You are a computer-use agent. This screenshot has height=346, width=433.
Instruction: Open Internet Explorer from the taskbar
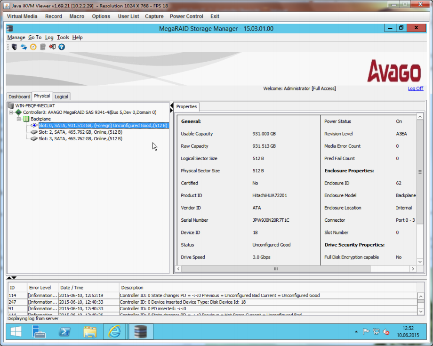(x=114, y=332)
